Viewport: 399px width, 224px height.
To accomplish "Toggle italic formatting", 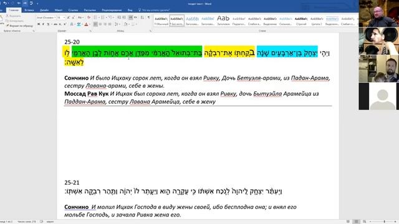I will [x=43, y=24].
